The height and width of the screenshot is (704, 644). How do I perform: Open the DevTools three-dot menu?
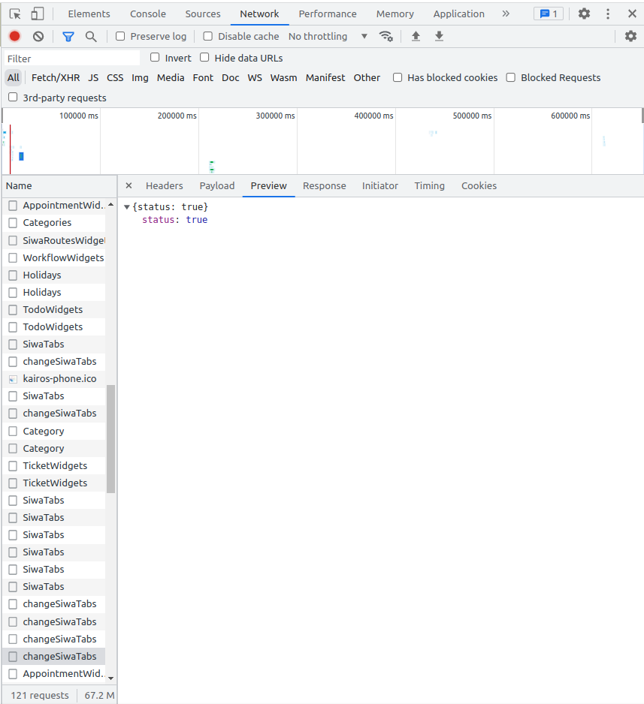pyautogui.click(x=608, y=14)
